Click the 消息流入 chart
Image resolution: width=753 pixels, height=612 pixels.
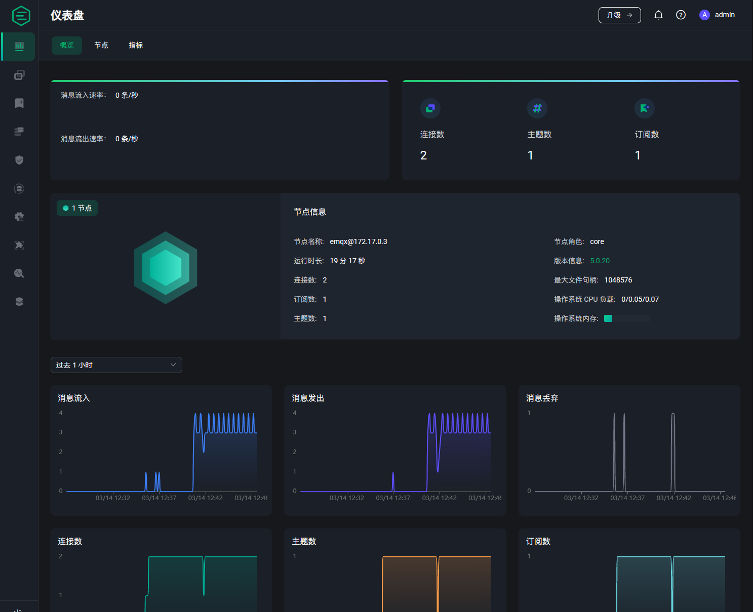(161, 451)
